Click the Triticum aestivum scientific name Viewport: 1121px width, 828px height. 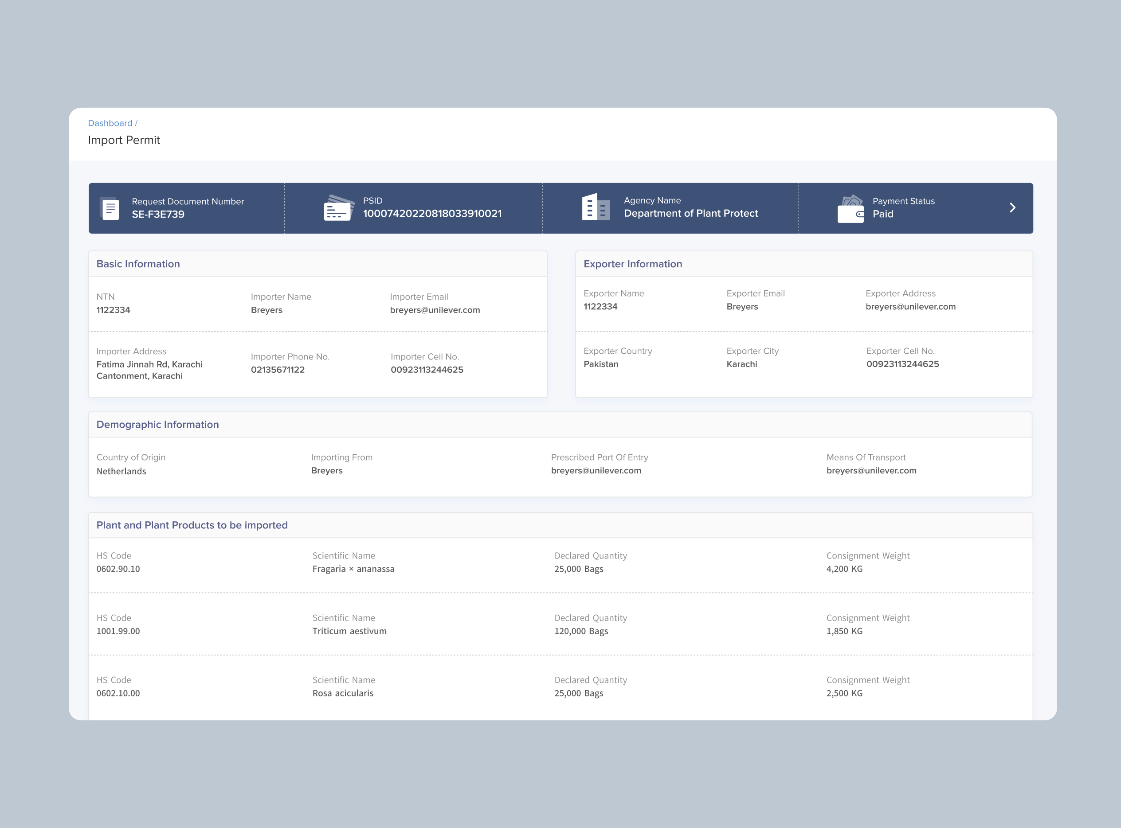349,631
